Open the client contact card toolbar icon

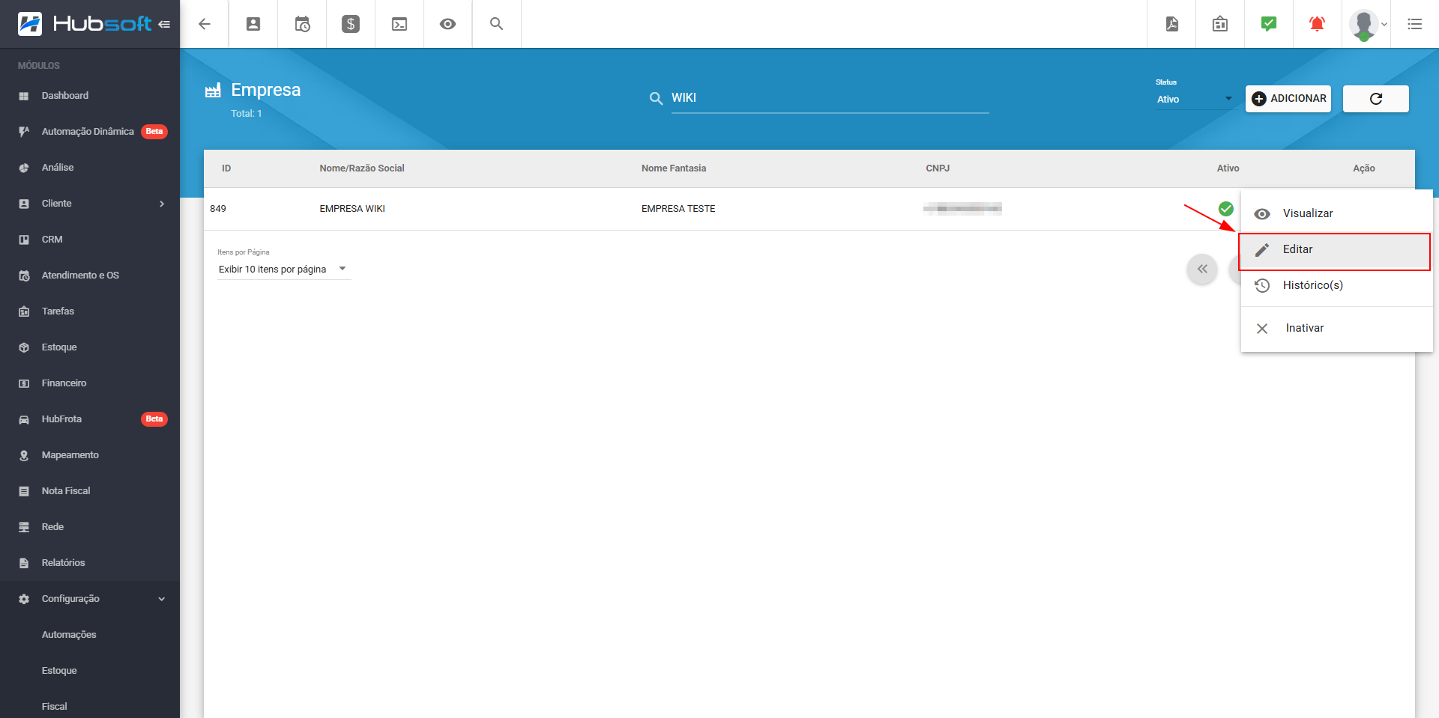coord(253,24)
